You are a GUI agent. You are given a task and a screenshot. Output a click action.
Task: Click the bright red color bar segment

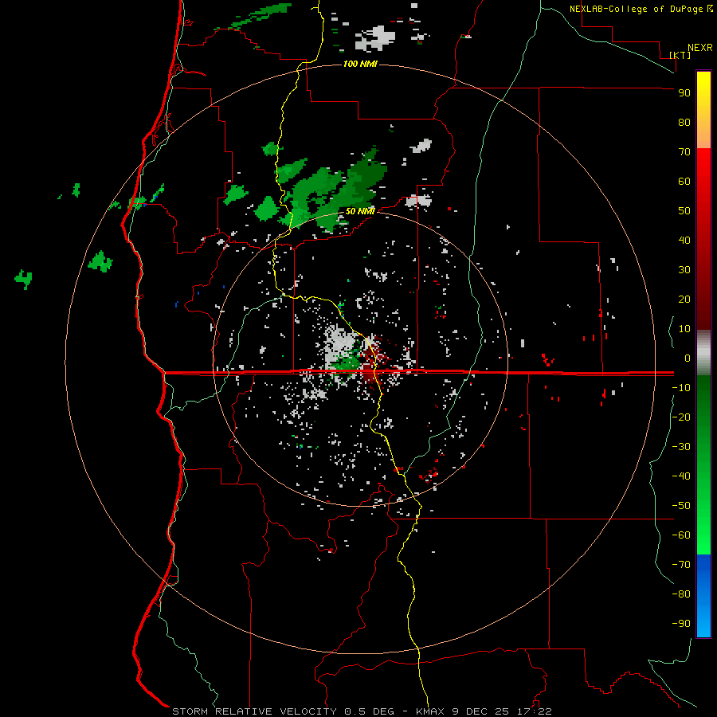(x=703, y=183)
